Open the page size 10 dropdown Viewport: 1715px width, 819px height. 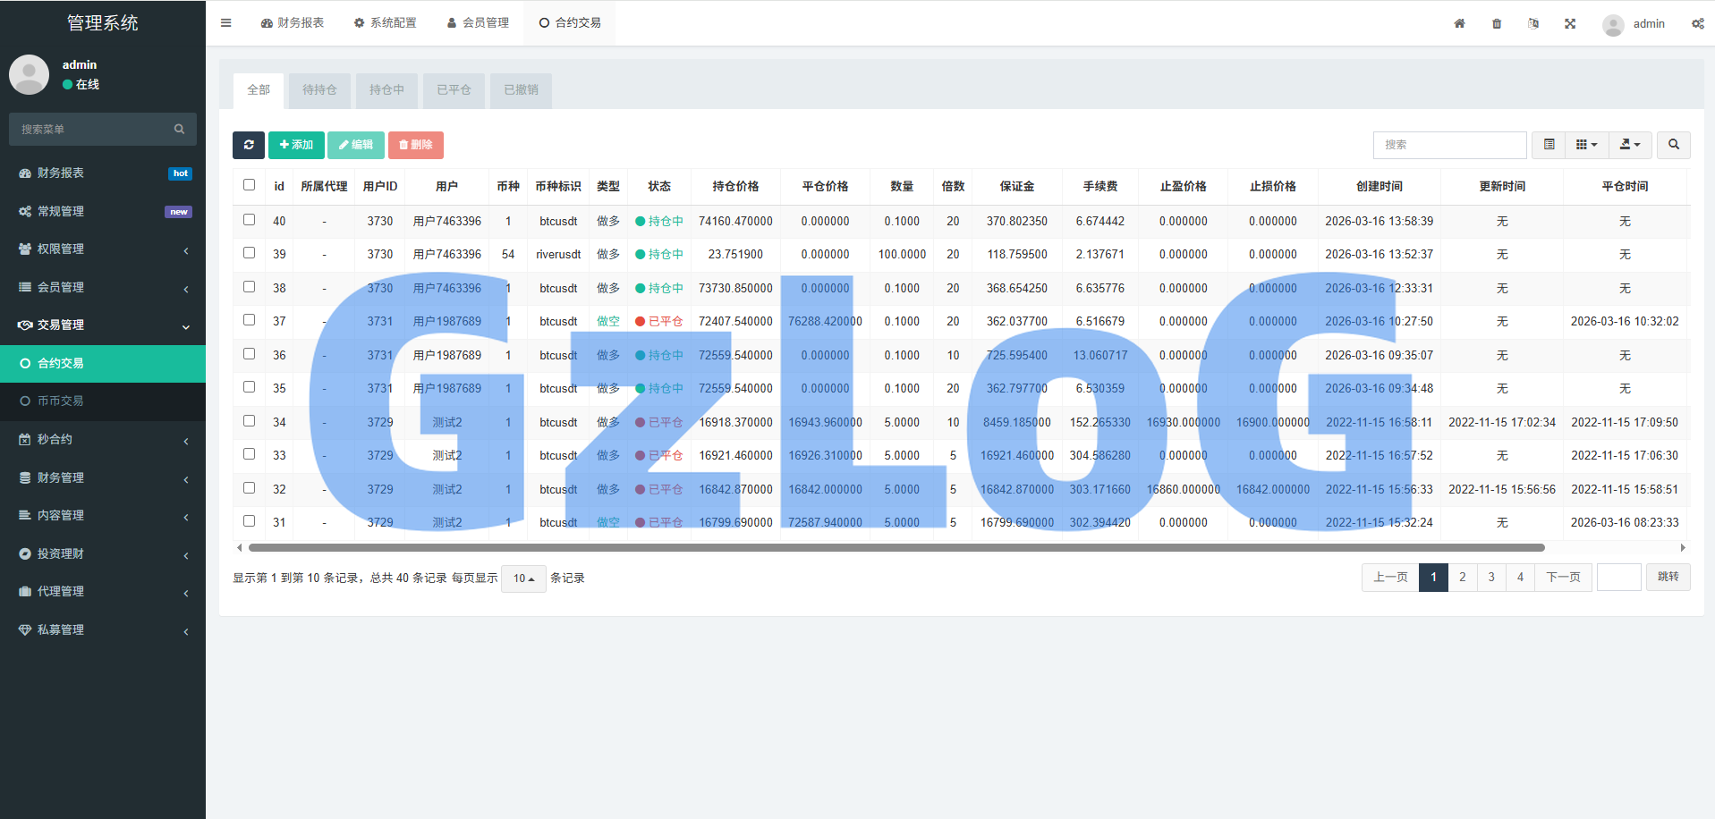point(523,578)
